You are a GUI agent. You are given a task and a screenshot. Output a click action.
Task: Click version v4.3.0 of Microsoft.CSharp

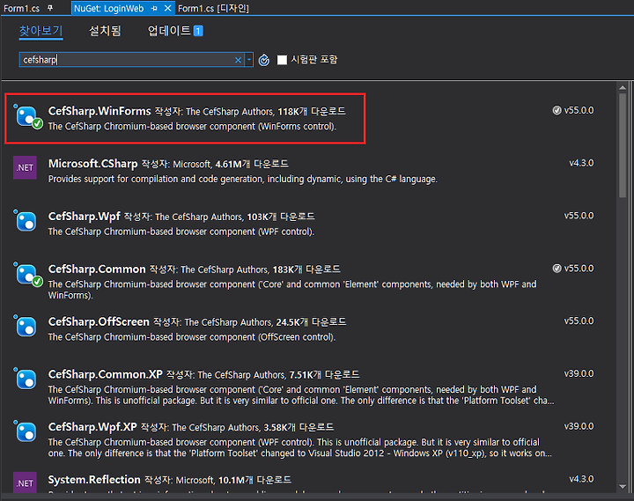pyautogui.click(x=581, y=163)
